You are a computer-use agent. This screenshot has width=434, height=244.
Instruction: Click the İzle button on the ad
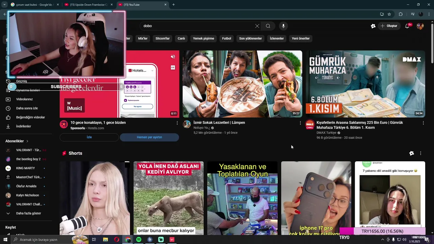pos(89,137)
